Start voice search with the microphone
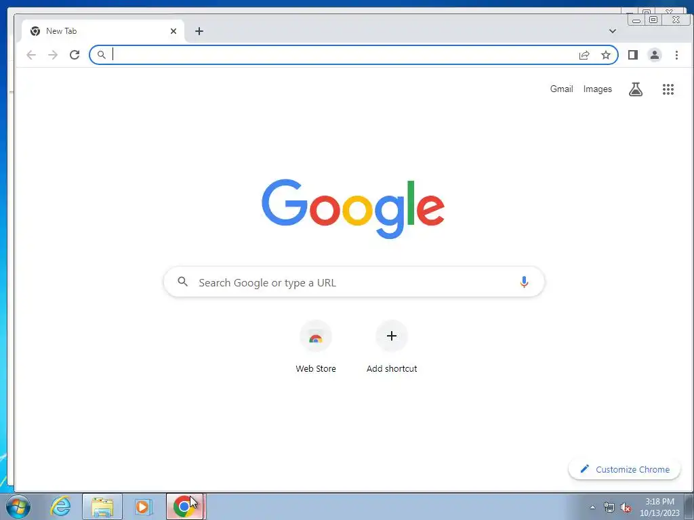Image resolution: width=694 pixels, height=520 pixels. (x=524, y=282)
